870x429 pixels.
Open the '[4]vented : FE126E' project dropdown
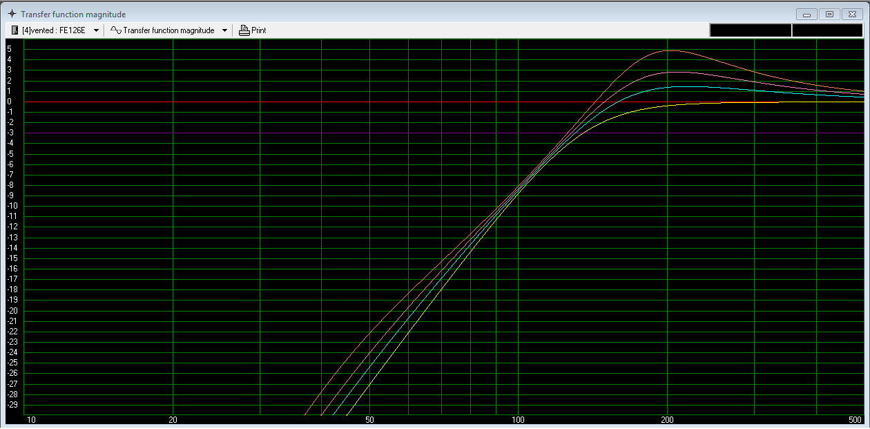pos(96,30)
